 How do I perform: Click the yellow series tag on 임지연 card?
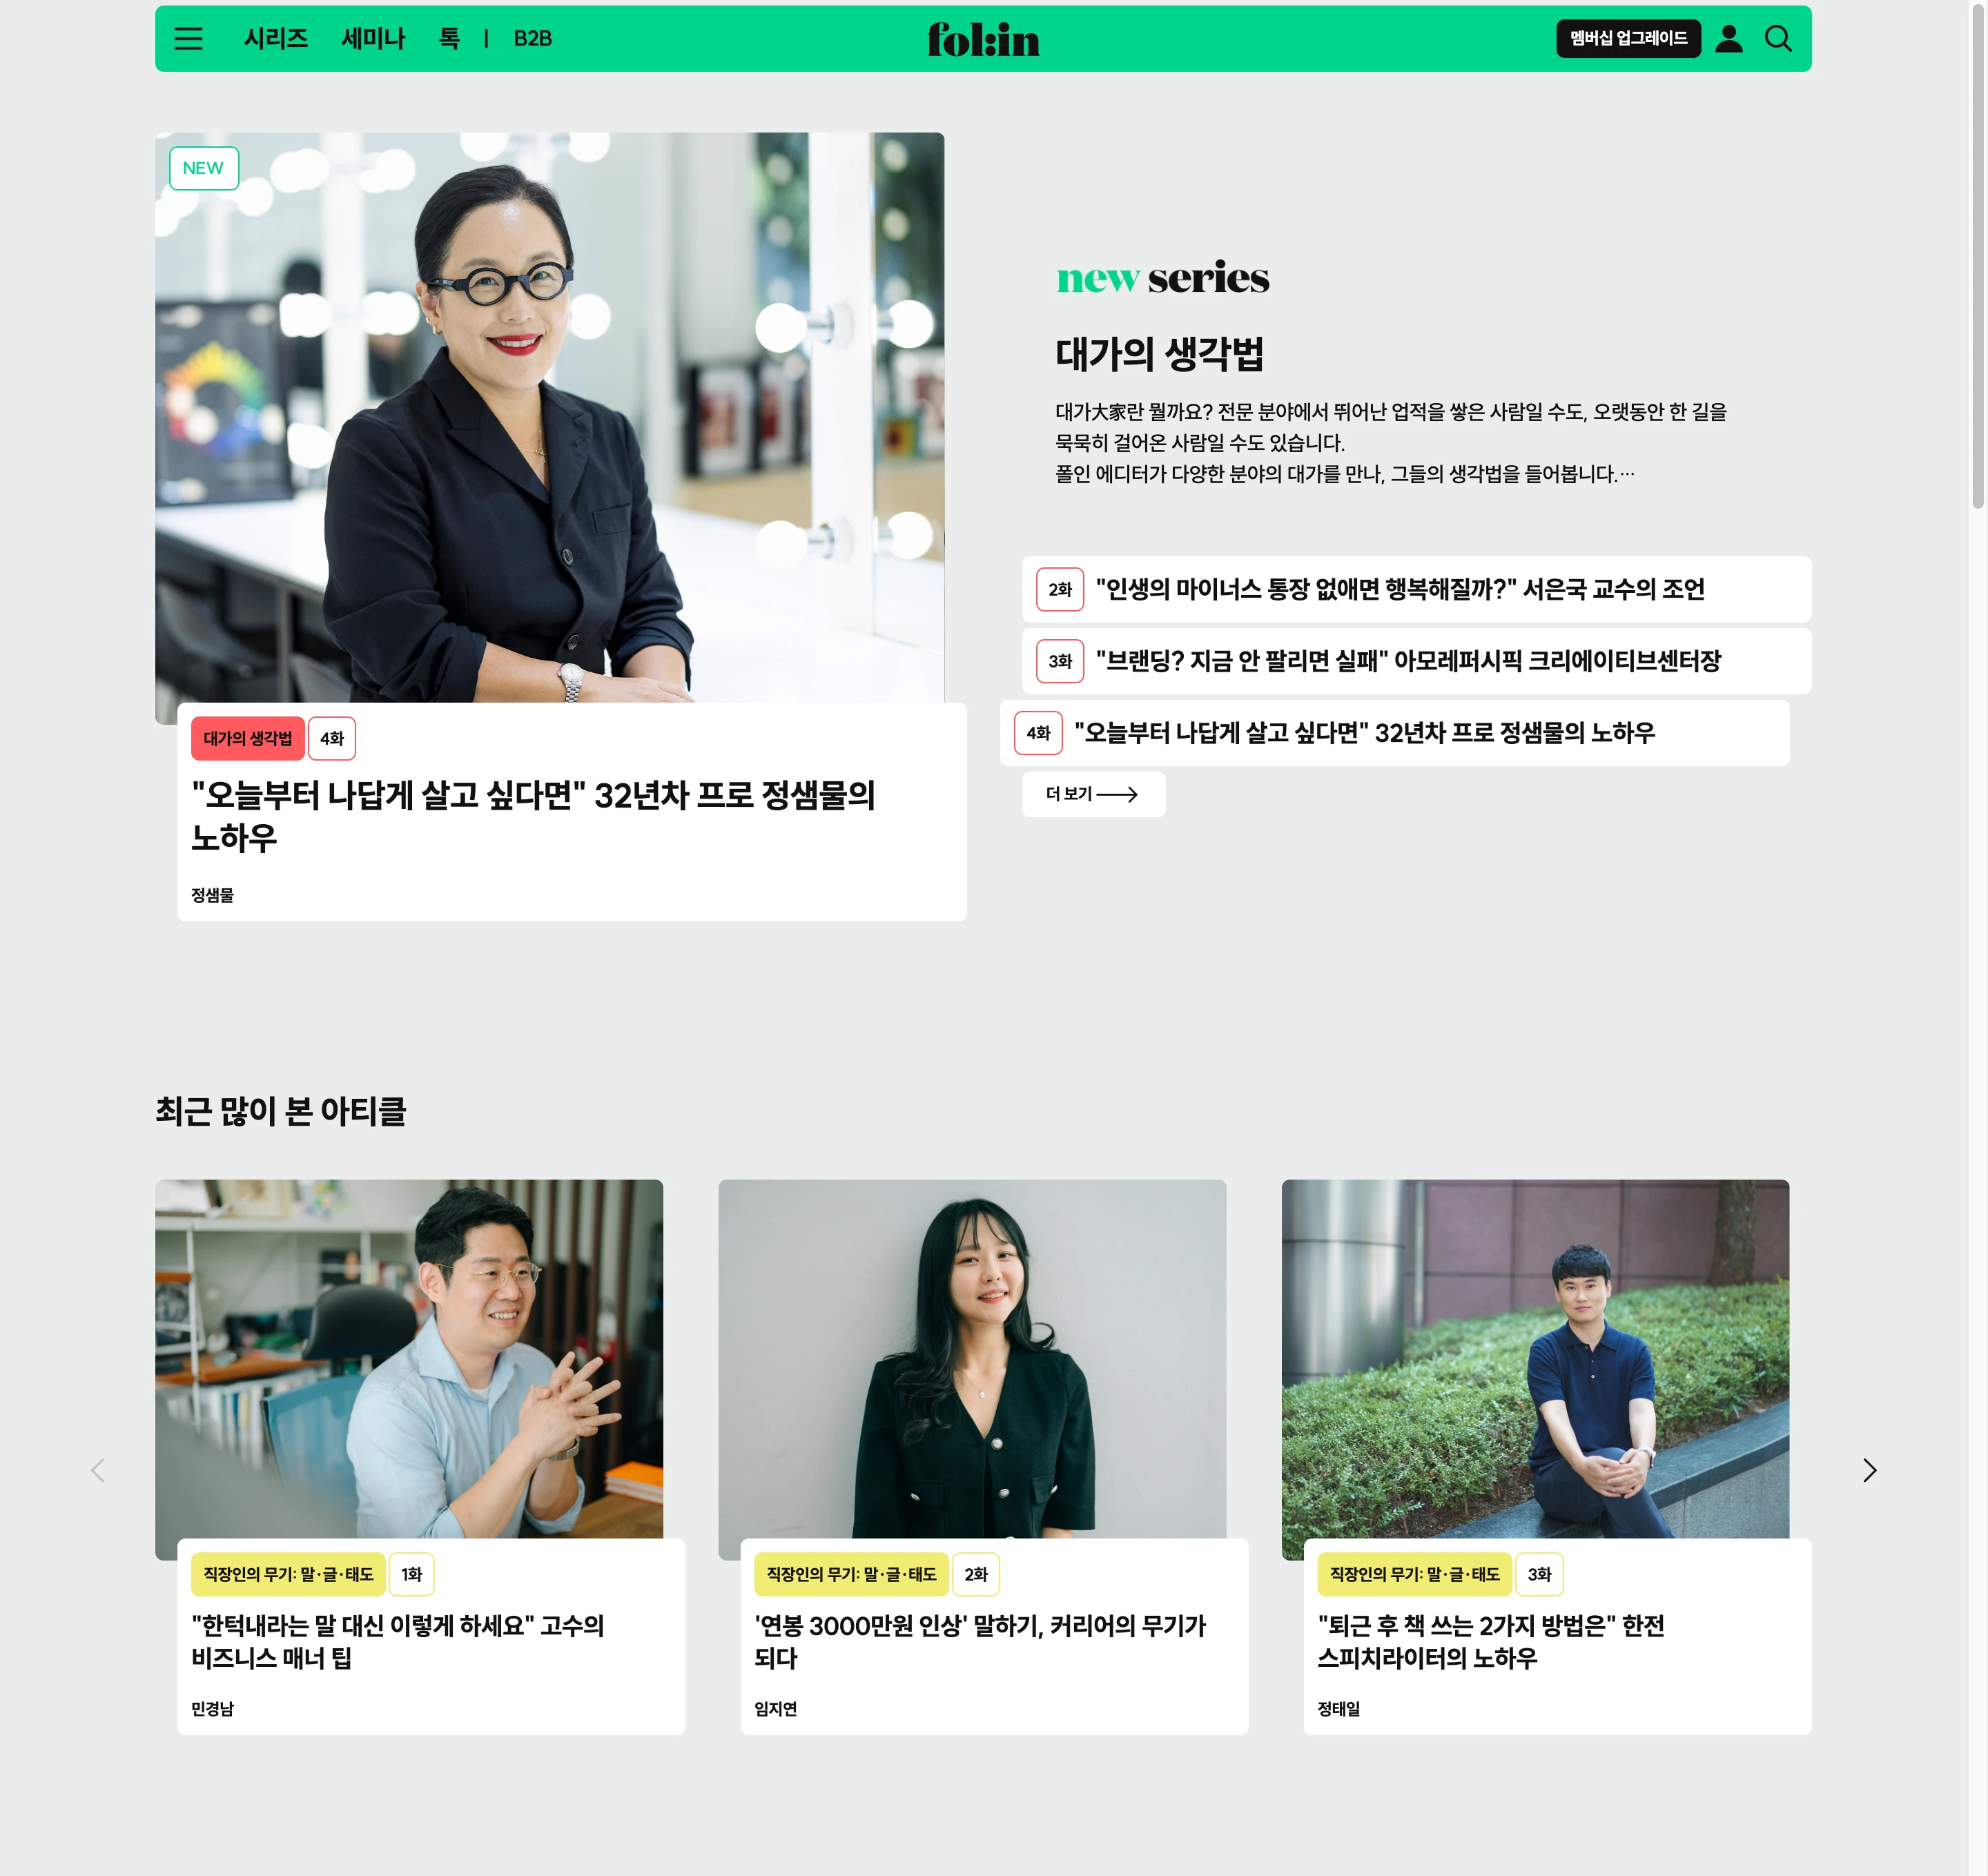[x=851, y=1574]
